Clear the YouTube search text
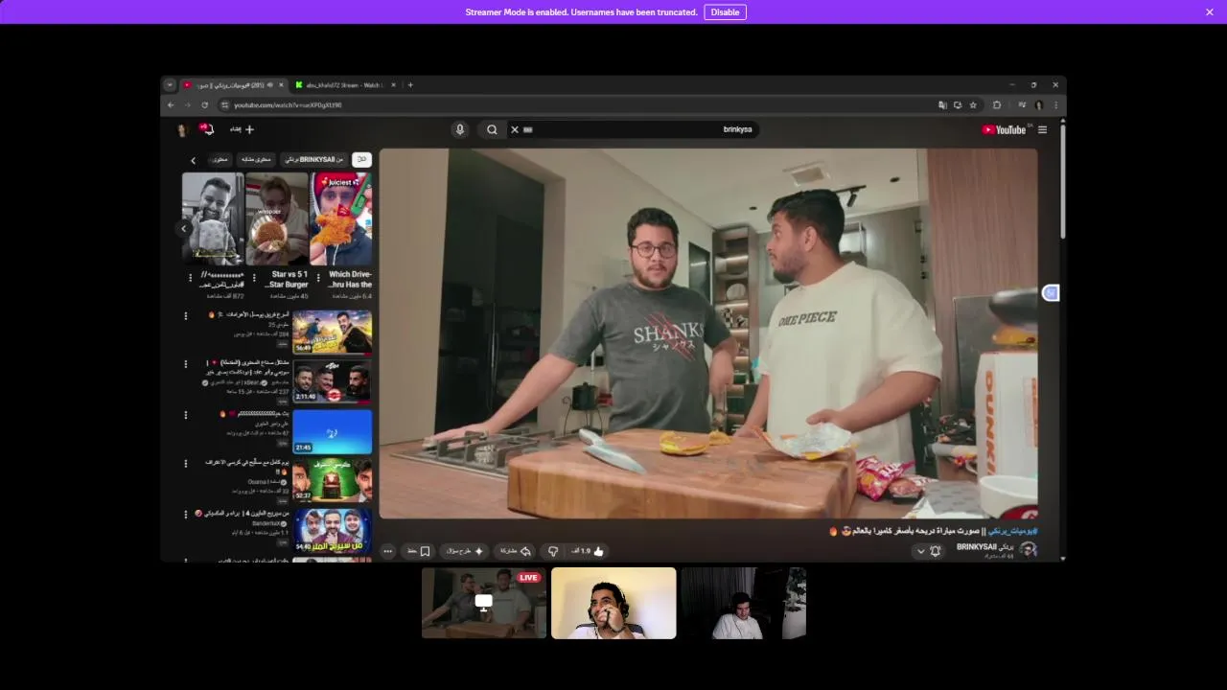The width and height of the screenshot is (1227, 690). [515, 129]
